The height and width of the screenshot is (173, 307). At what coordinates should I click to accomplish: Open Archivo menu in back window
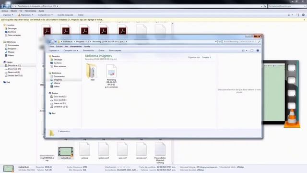pyautogui.click(x=5, y=11)
